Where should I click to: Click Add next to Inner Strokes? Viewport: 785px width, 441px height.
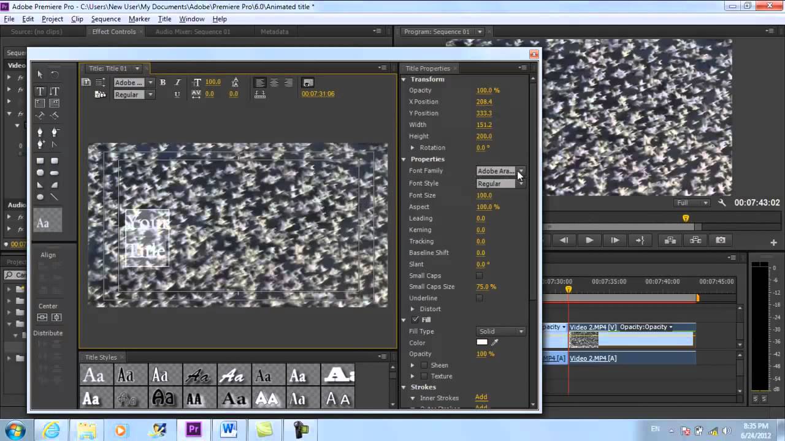481,398
